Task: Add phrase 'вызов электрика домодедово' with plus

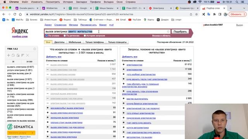Action: (x=48, y=132)
